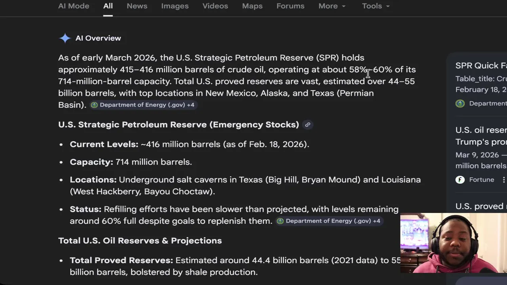This screenshot has width=507, height=285.
Task: Click Department icon under SPR Quick Facts card
Action: (x=460, y=103)
